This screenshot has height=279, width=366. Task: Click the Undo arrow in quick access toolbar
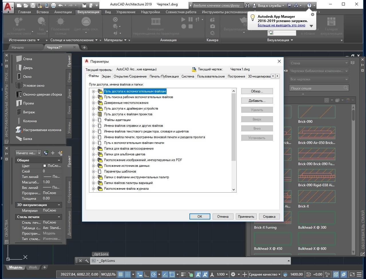click(60, 5)
